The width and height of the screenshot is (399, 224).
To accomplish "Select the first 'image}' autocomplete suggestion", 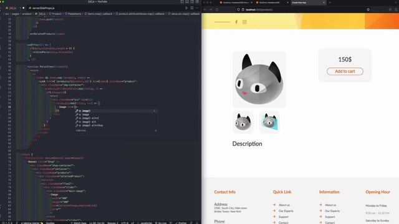I will tap(116, 111).
